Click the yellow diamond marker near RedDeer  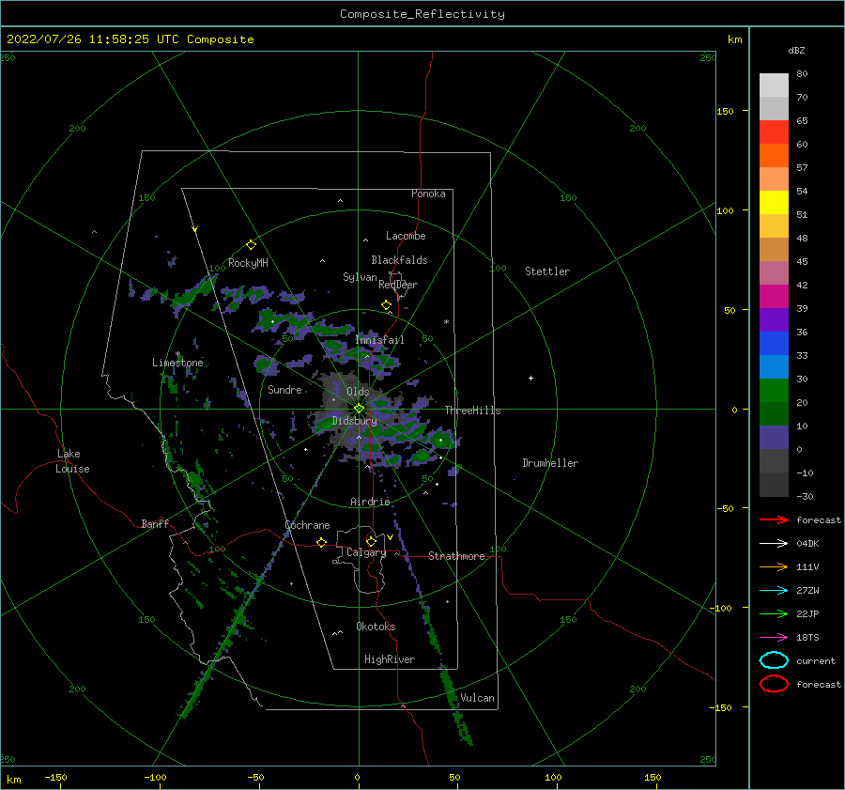coord(386,305)
